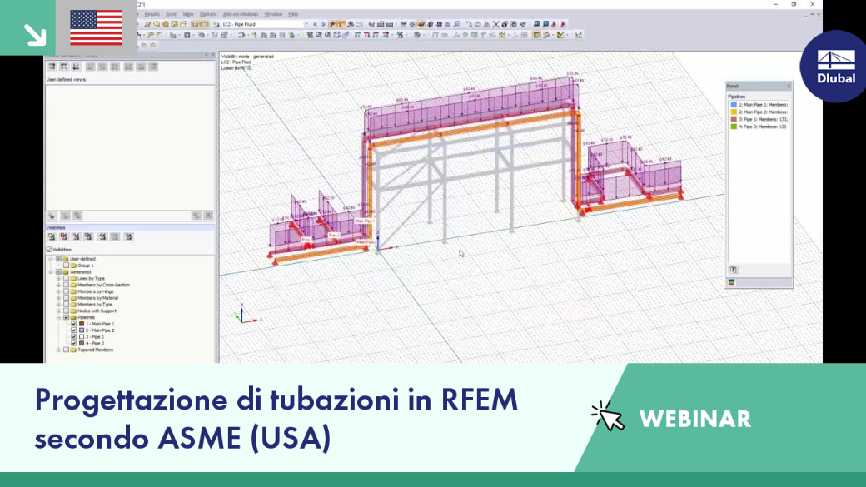
Task: Expand the Members by Cross-Section node
Action: (x=58, y=285)
